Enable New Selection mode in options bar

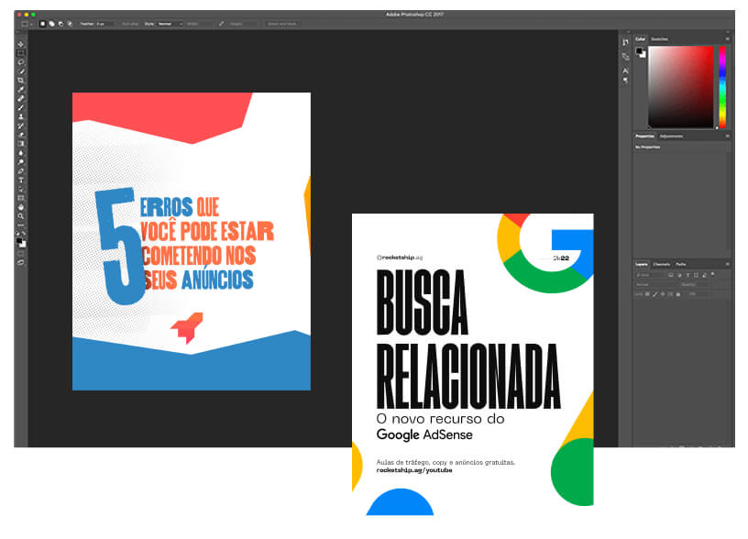(42, 23)
